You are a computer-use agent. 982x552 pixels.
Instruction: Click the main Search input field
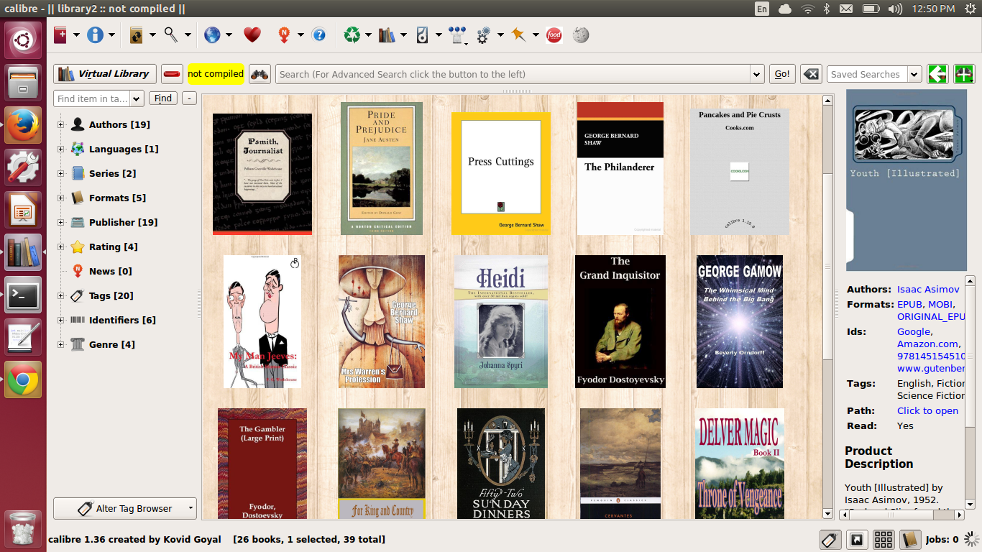[513, 74]
